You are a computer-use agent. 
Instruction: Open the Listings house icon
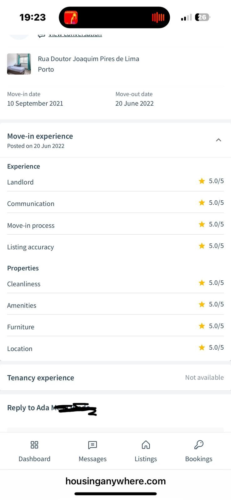(146, 444)
